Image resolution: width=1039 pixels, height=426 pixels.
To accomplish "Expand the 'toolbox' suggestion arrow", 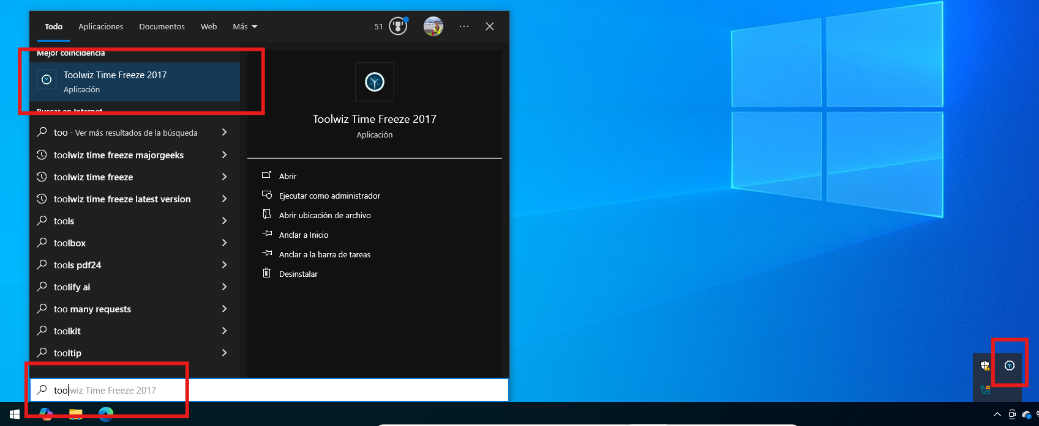I will (224, 243).
